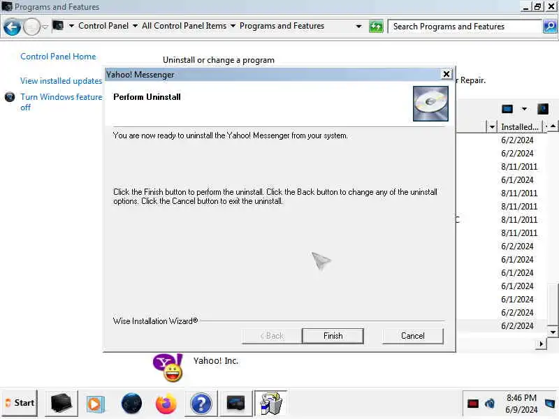This screenshot has height=419, width=559.
Task: Open recent pages dropdown next to nav arrows
Action: tap(45, 27)
